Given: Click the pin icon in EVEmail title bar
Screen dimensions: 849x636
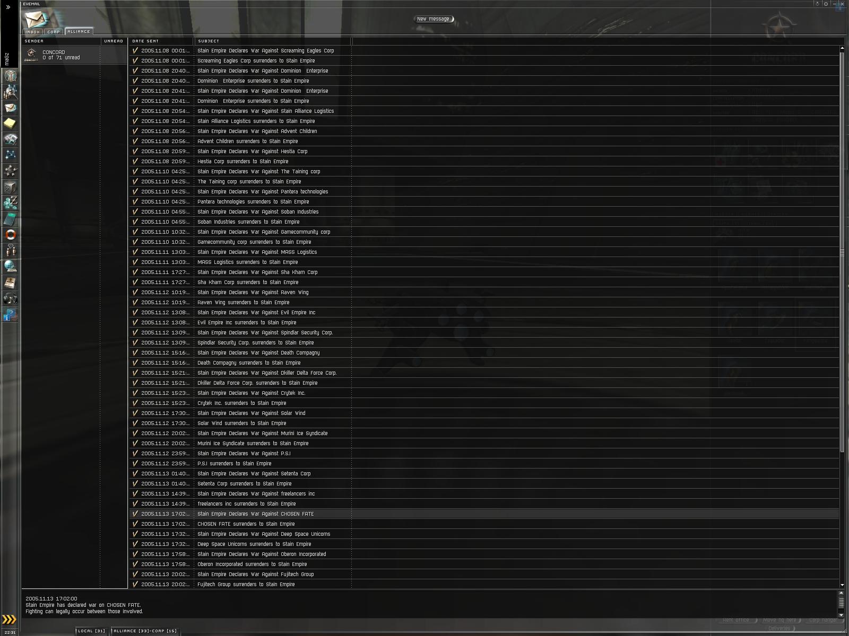Looking at the screenshot, I should pyautogui.click(x=817, y=4).
